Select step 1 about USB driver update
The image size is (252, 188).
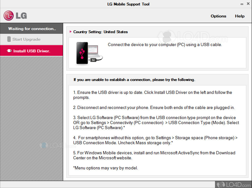click(x=153, y=95)
